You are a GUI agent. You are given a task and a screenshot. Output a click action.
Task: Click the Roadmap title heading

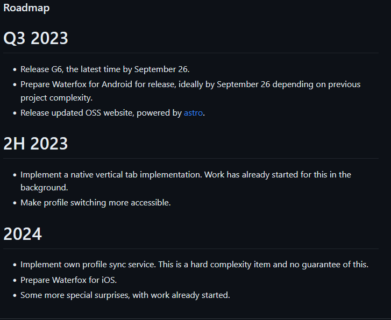point(26,8)
